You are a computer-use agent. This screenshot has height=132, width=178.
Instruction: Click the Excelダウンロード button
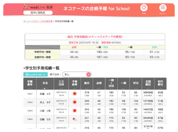(36, 75)
